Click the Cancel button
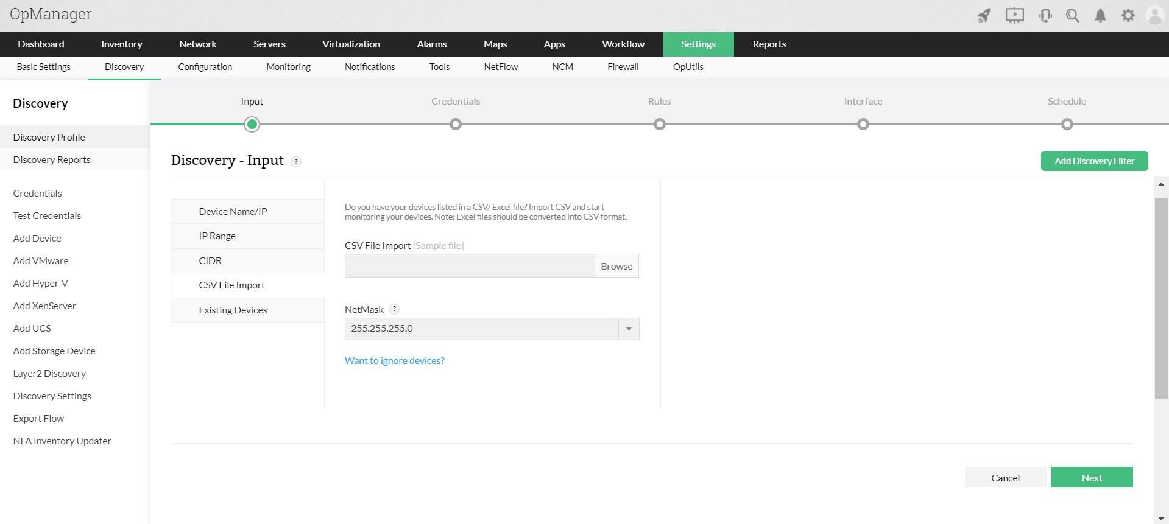Viewport: 1169px width, 524px height. [x=1005, y=478]
